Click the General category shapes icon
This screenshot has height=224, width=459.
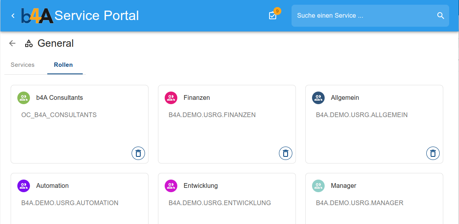point(29,43)
